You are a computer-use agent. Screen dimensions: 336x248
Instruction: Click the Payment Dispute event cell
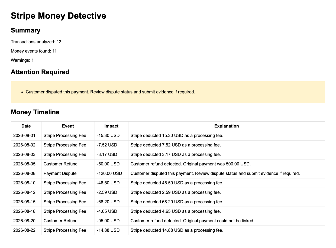(x=68, y=174)
